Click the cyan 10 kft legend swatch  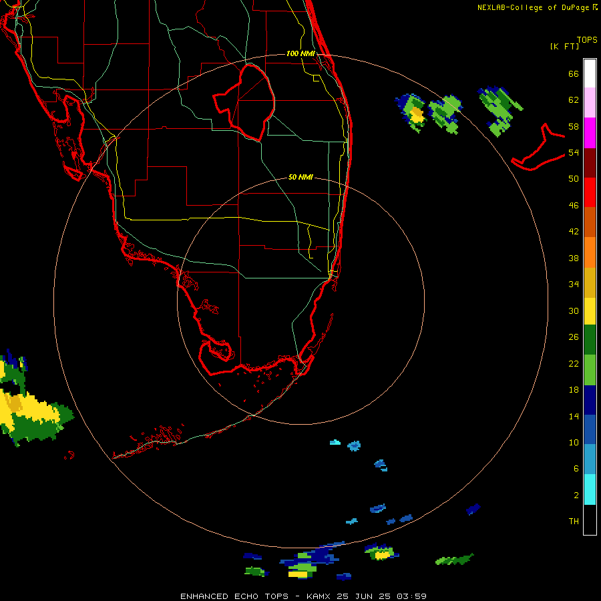click(x=590, y=489)
